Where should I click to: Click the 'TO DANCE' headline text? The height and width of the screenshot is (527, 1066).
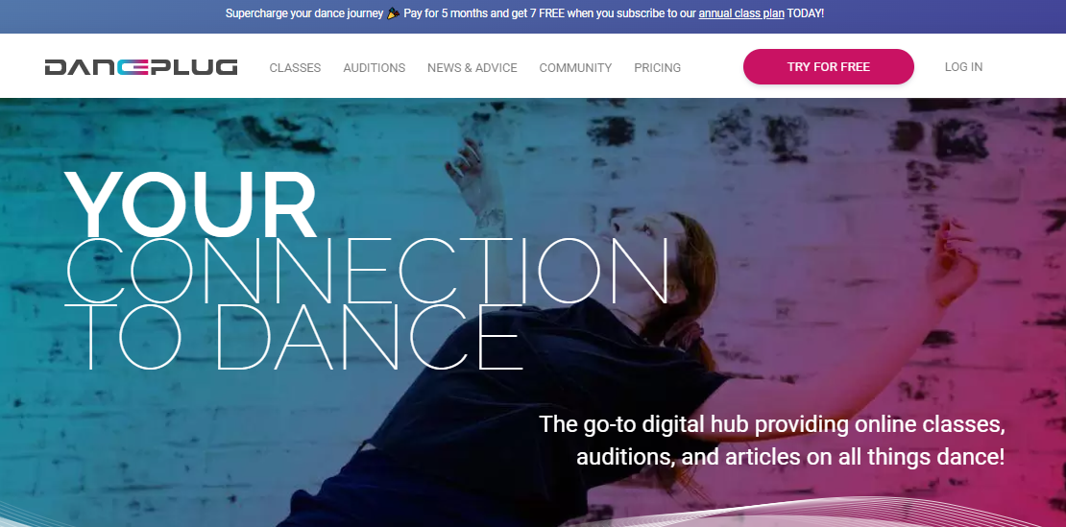[x=295, y=338]
